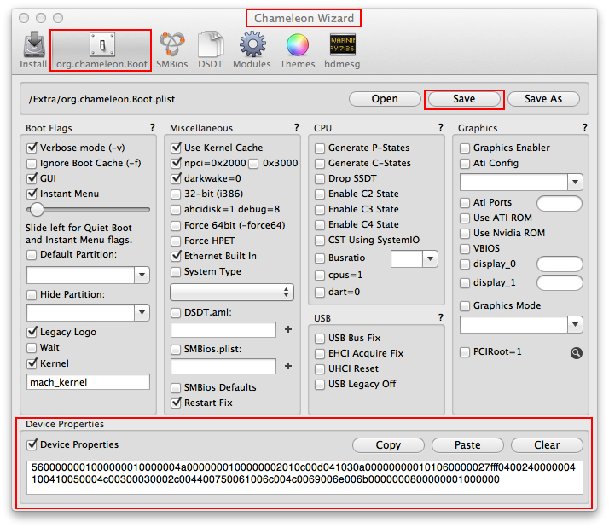Image resolution: width=609 pixels, height=528 pixels.
Task: Copy the device properties string
Action: 388,445
